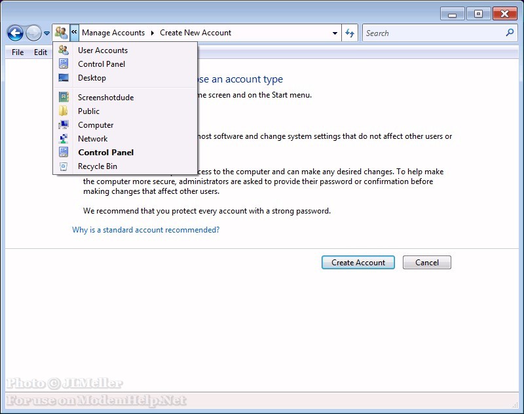Choose the bold Control Panel entry
The height and width of the screenshot is (414, 524).
coord(125,153)
